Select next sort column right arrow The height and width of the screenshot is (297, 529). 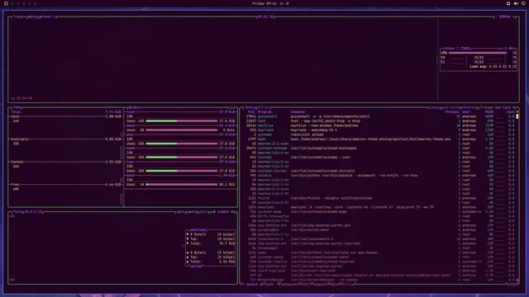[x=514, y=108]
